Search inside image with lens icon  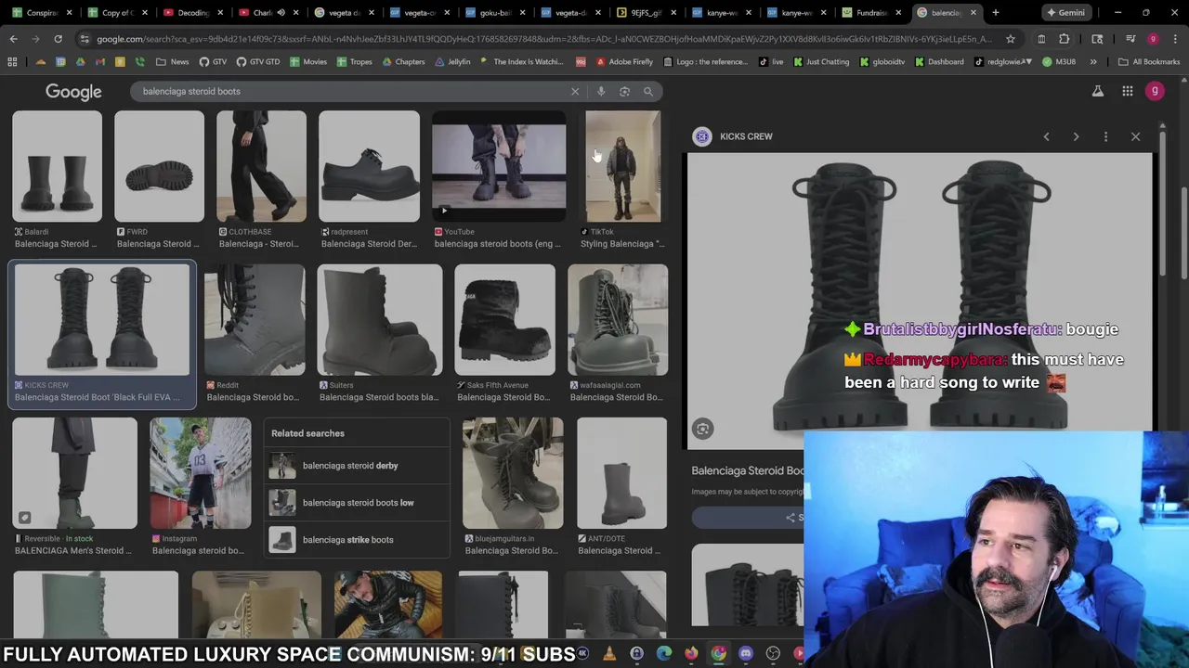702,429
